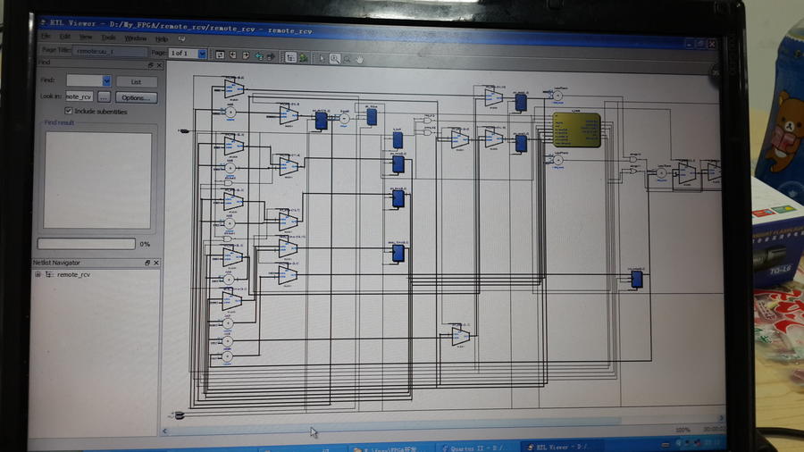This screenshot has height=452, width=804.
Task: Select the zoom in magnifier tool
Action: [334, 58]
